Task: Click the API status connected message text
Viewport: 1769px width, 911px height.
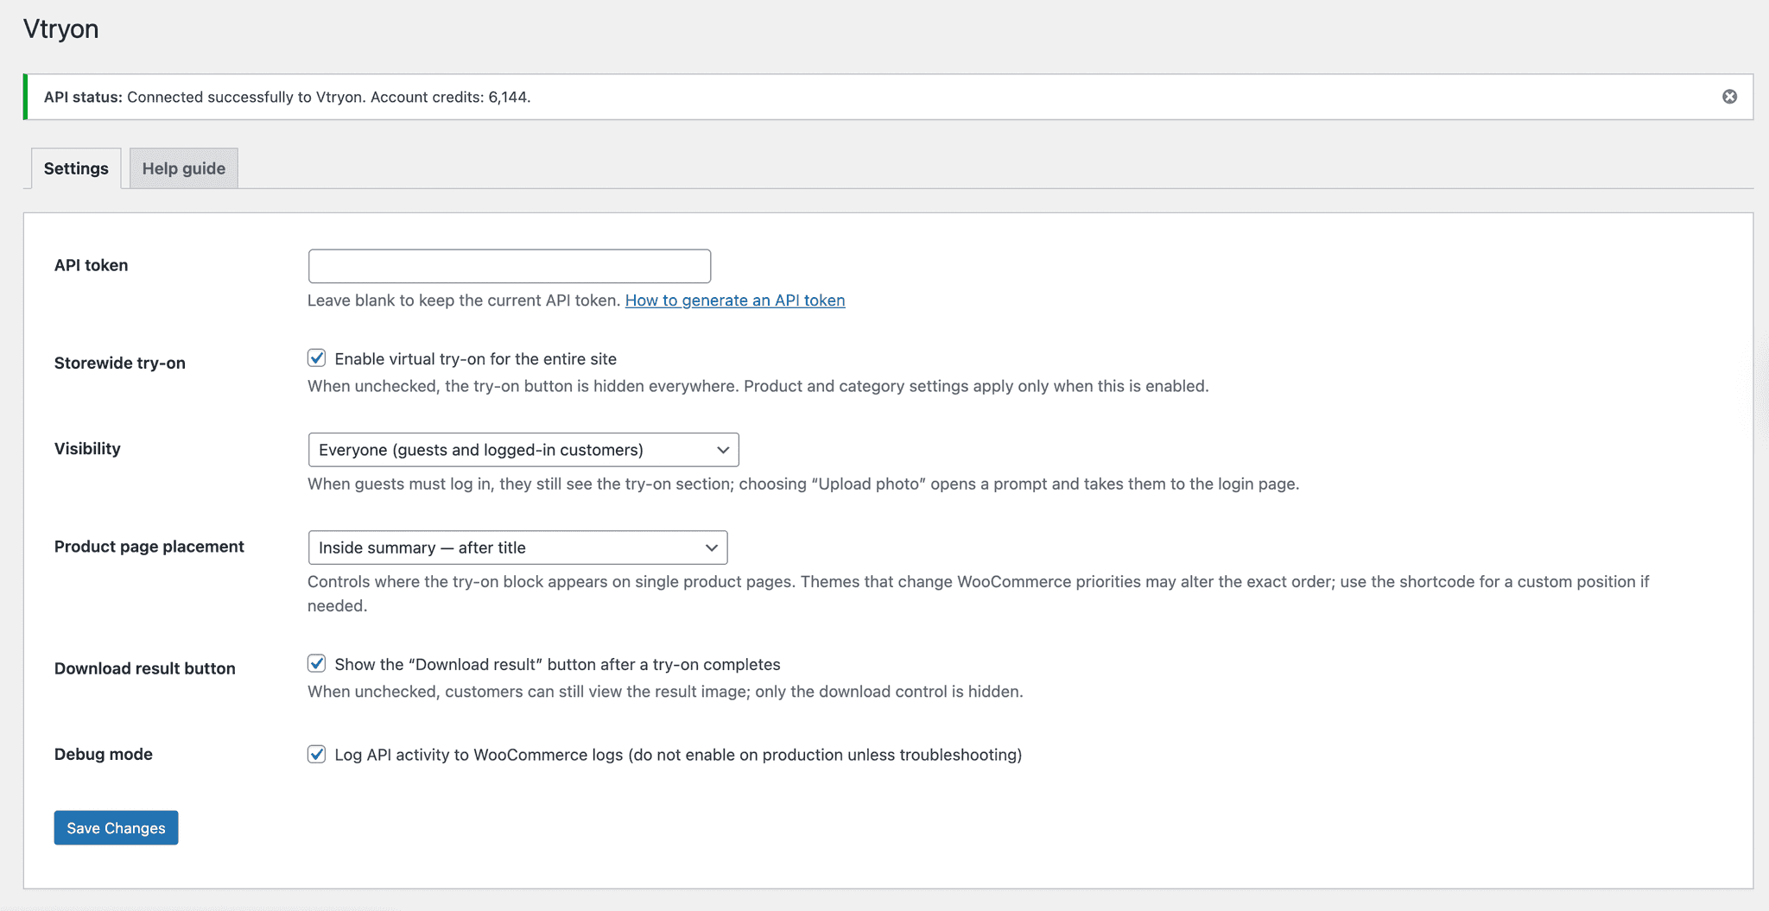Action: 288,97
